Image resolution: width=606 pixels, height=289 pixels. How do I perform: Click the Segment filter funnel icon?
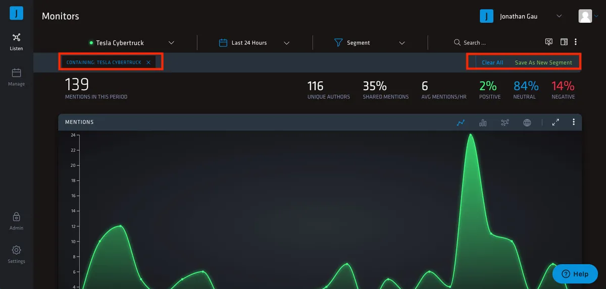[x=338, y=43]
